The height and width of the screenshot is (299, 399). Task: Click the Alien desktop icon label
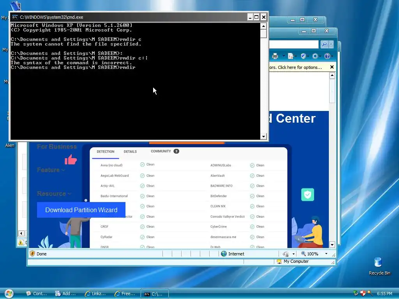click(10, 146)
